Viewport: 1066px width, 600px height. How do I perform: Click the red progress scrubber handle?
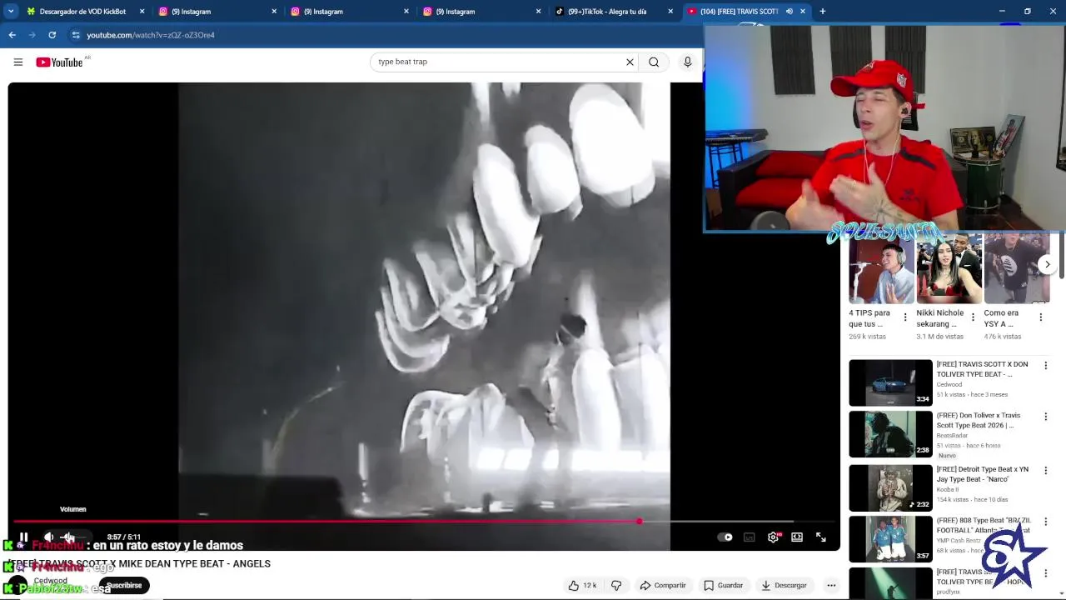click(639, 522)
